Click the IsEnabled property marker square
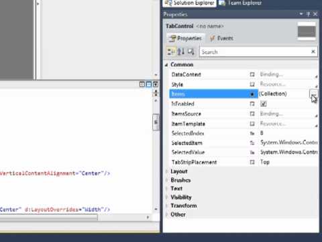 click(252, 104)
